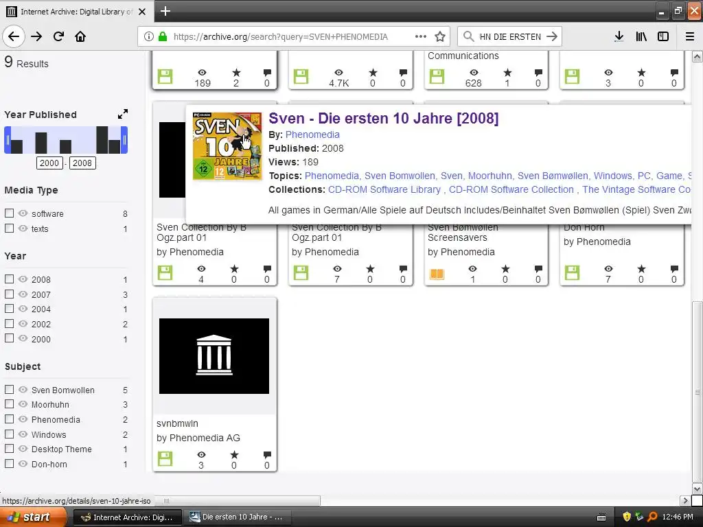Screen dimensions: 703x527
Task: Open the svnbmwln item title
Action: 177,423
